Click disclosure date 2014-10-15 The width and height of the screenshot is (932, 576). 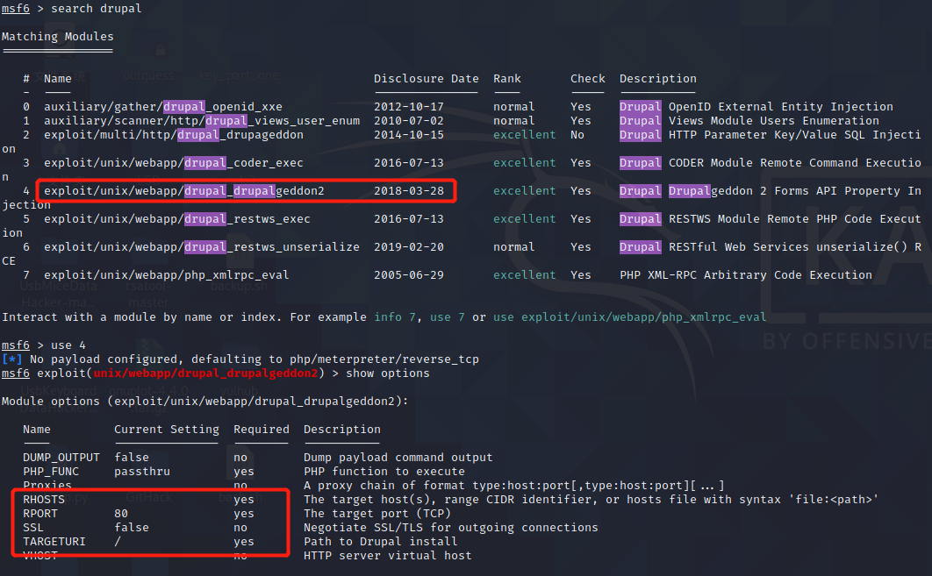[x=409, y=135]
